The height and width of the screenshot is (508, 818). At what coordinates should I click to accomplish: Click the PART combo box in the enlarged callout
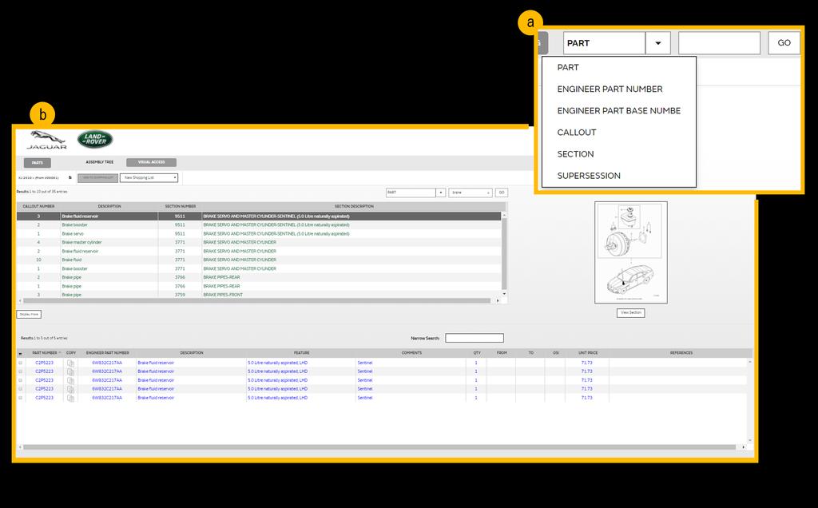pos(617,43)
